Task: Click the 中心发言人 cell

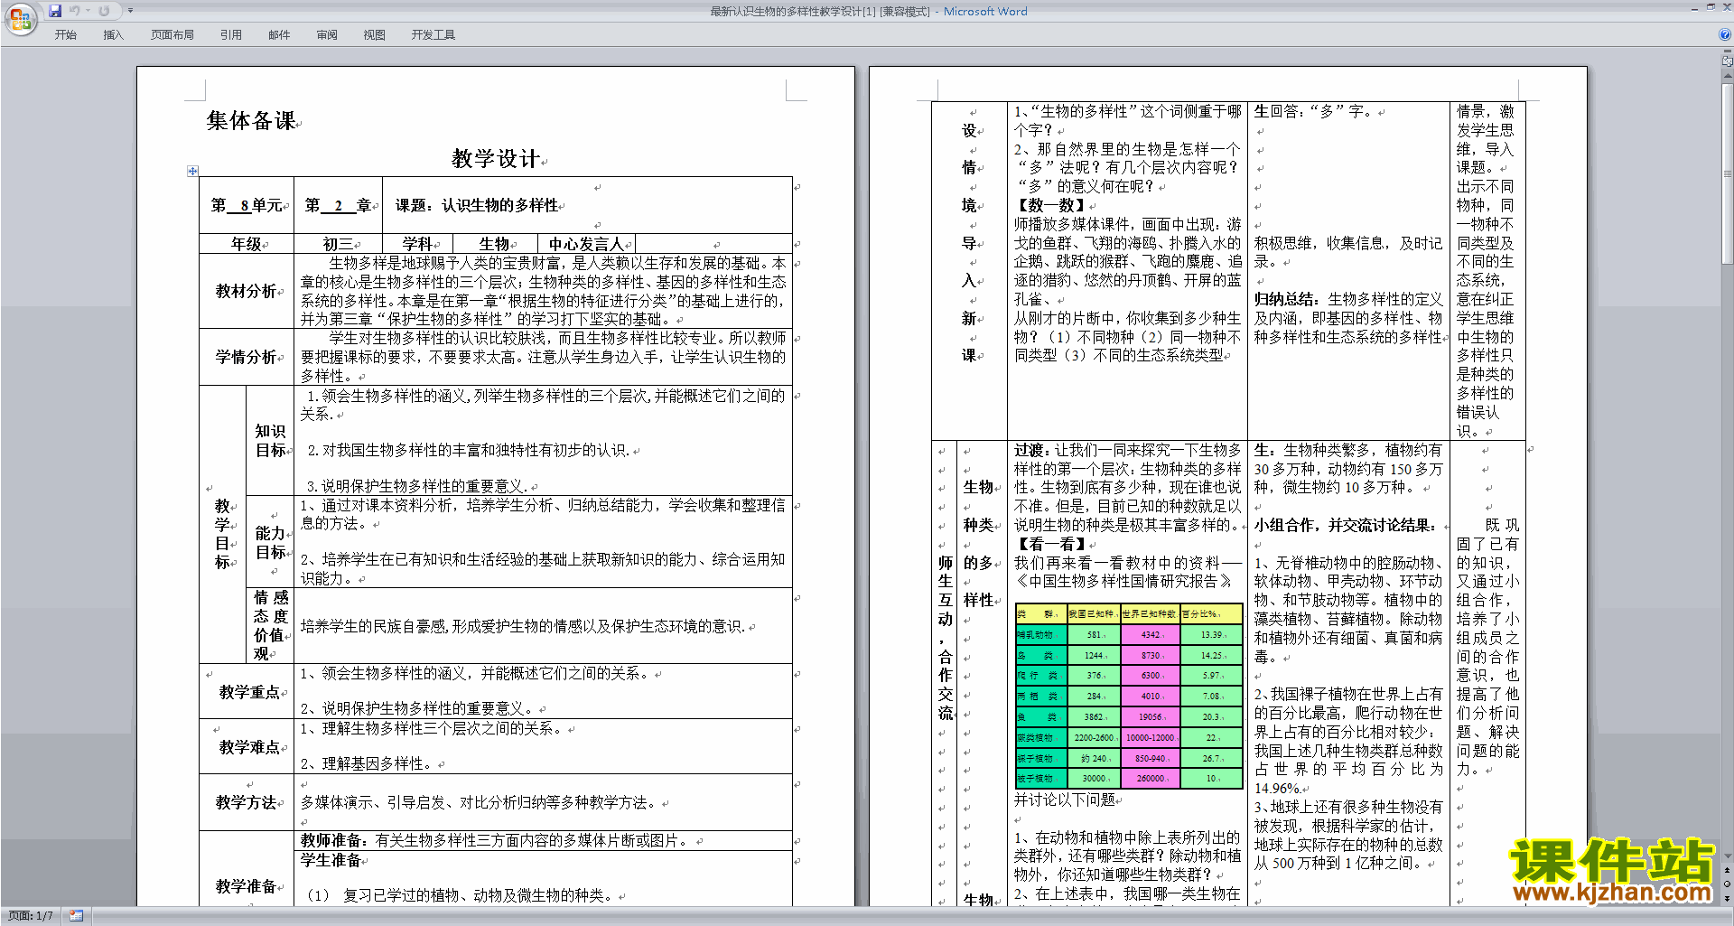Action: (586, 244)
